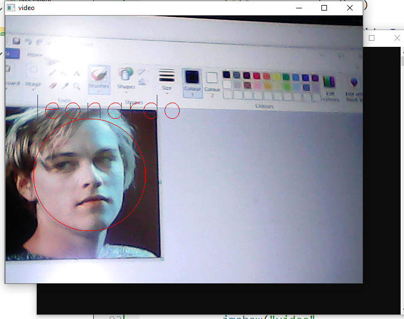Select the Colour 2 box in filmed Paint
Image resolution: width=404 pixels, height=319 pixels.
[212, 84]
